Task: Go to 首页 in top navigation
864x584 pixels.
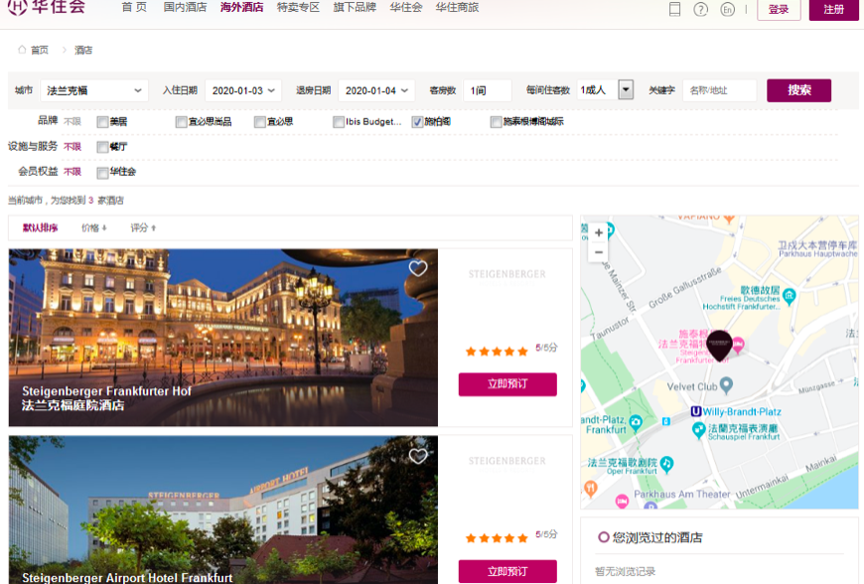Action: 134,7
